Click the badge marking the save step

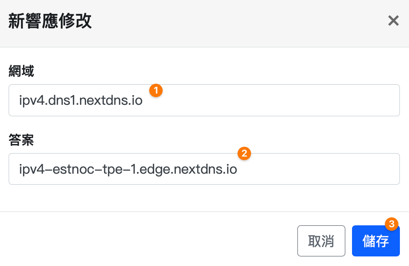pos(392,224)
